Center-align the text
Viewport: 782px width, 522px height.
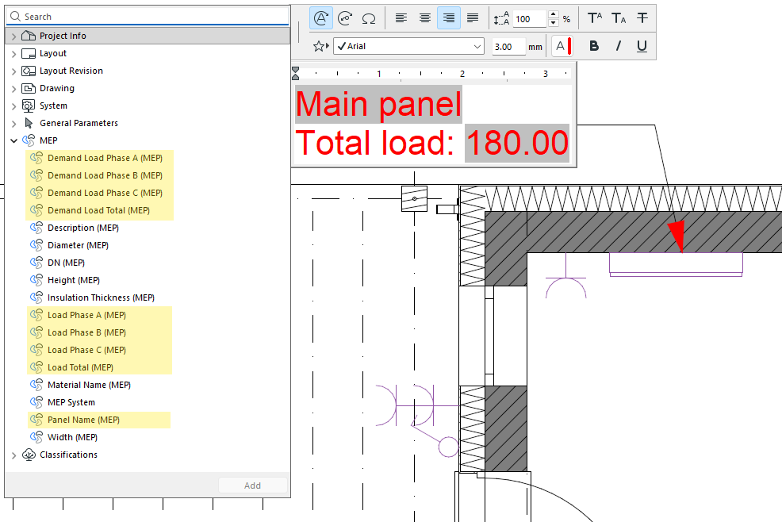(425, 18)
